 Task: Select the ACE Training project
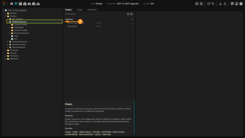pos(17,19)
